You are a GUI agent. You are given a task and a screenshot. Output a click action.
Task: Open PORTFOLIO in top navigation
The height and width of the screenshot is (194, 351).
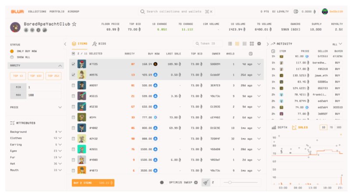(57, 11)
